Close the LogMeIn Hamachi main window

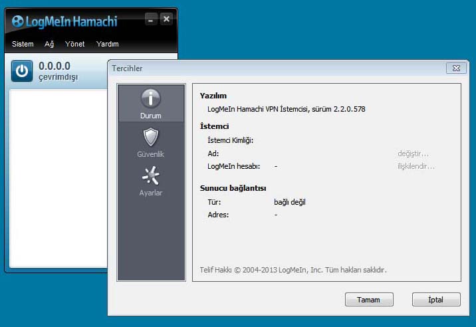pos(166,19)
